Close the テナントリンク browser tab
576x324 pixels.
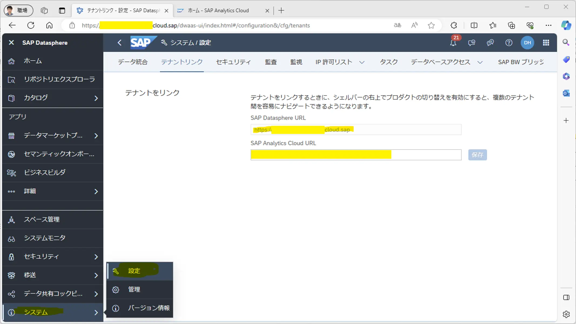pos(167,11)
